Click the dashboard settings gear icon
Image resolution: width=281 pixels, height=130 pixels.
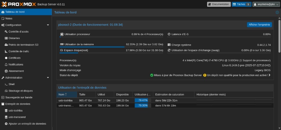(277, 12)
